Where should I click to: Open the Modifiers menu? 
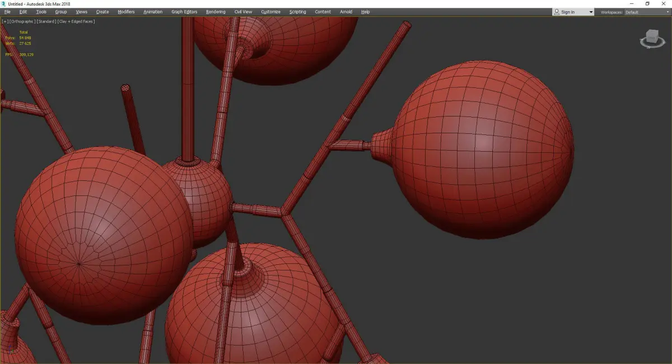126,12
